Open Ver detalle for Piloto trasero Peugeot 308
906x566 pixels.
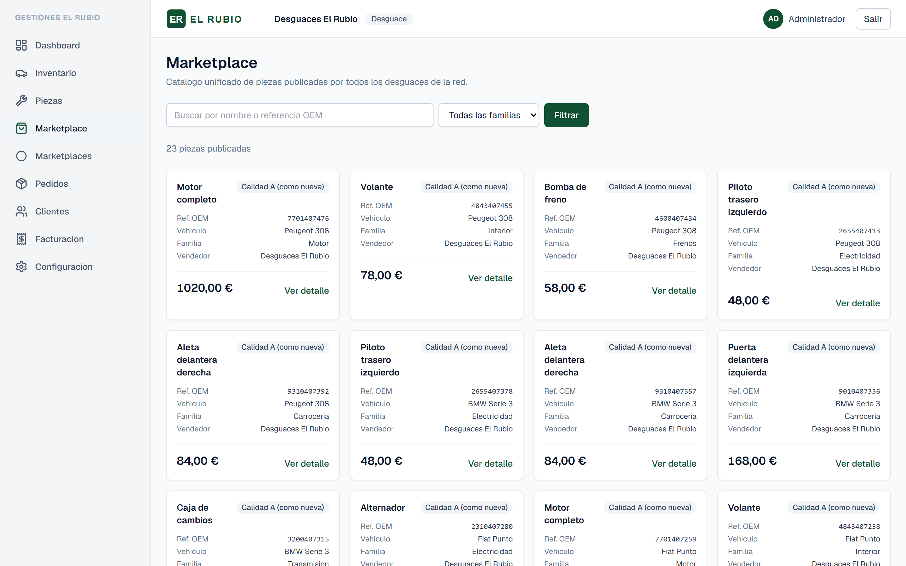pos(857,303)
